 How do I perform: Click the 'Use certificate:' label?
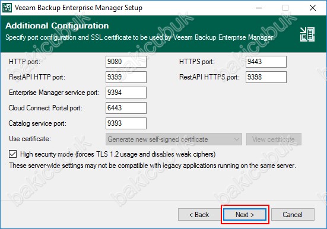(x=30, y=139)
